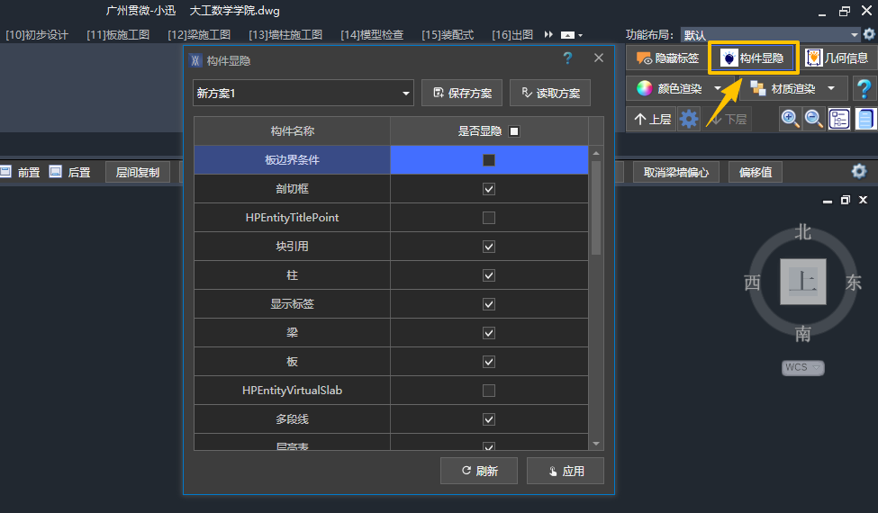Click the help question mark in 构件显隐 dialog
Image resolution: width=878 pixels, height=513 pixels.
click(x=567, y=58)
